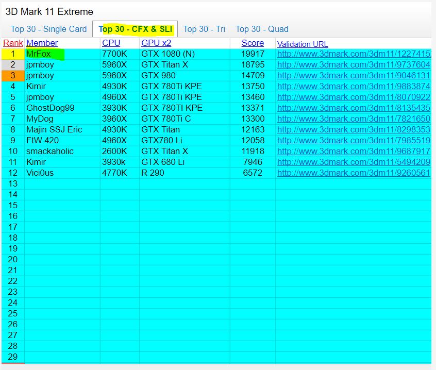Select the 3D Mark 11 Extreme title
The height and width of the screenshot is (370, 436).
click(49, 12)
